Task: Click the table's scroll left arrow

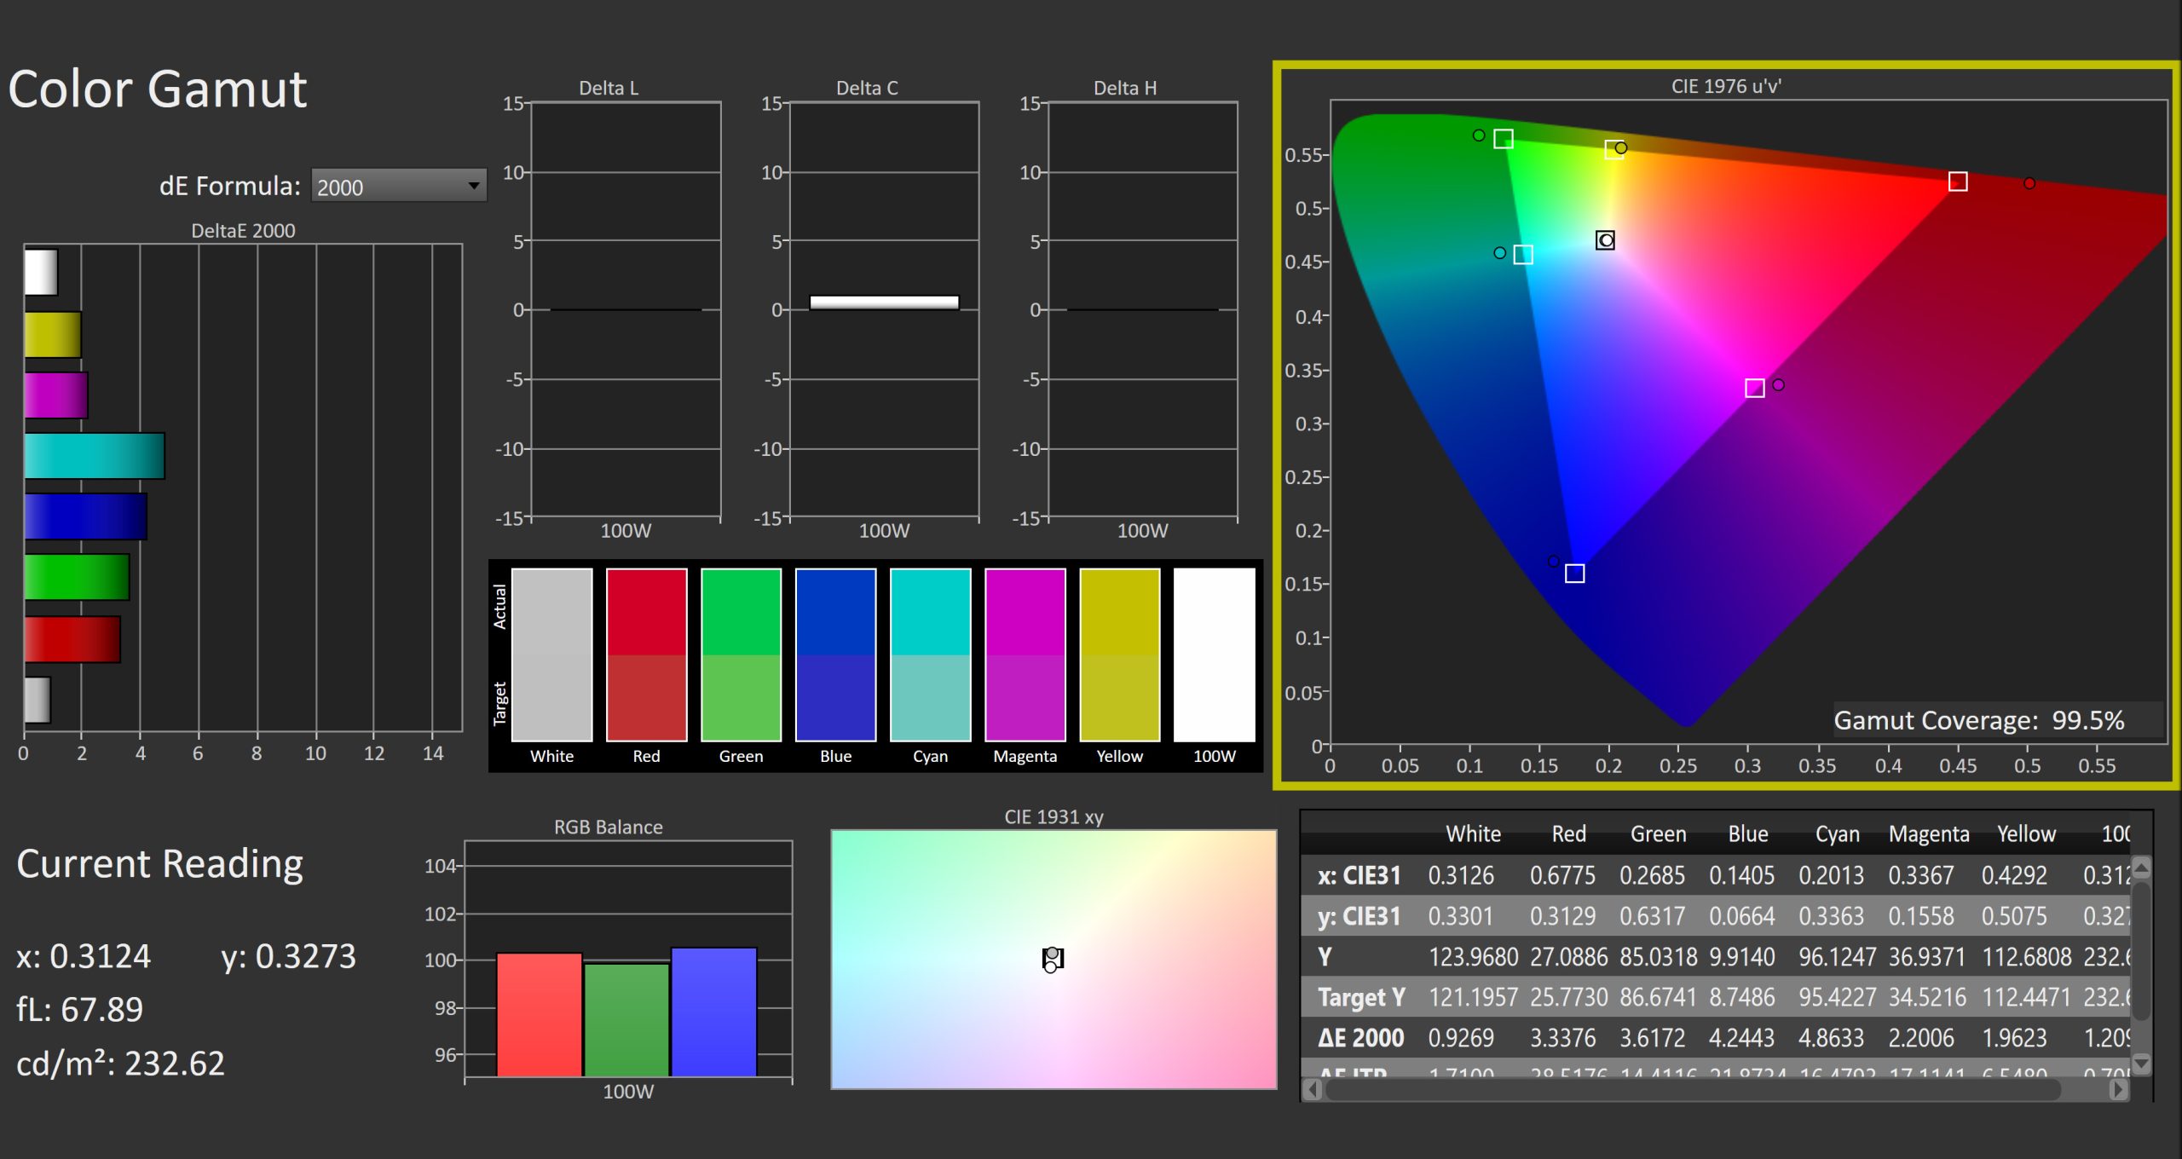Action: (x=1313, y=1089)
